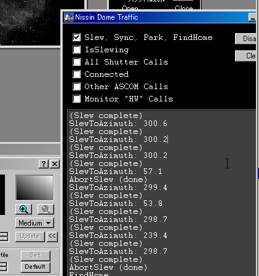Click the Disable button in Dome Traffic
Image resolution: width=259 pixels, height=276 pixels.
pyautogui.click(x=245, y=39)
